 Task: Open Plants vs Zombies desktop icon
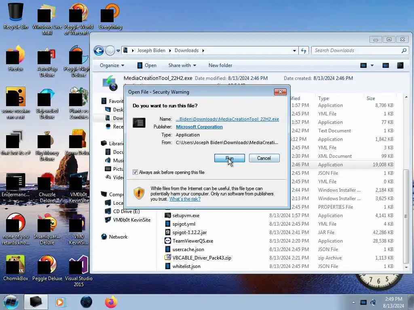[79, 103]
